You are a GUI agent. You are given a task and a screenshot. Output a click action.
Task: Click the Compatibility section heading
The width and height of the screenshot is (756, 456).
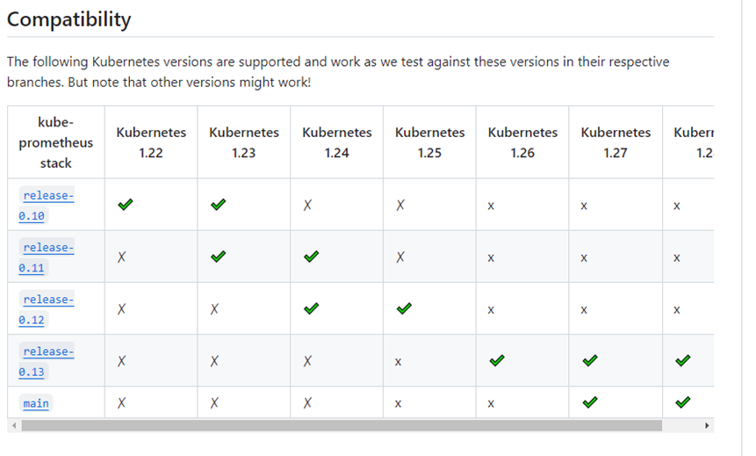69,20
